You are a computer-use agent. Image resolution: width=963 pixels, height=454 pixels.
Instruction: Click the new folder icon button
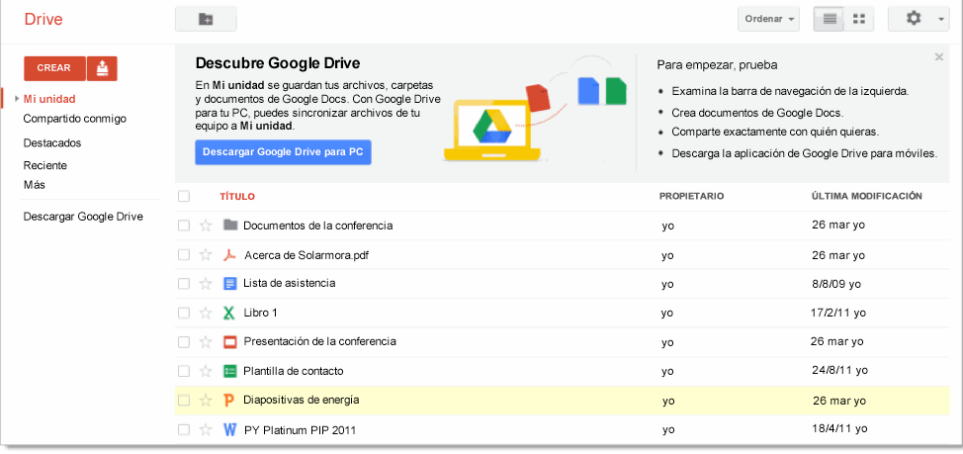pos(206,19)
